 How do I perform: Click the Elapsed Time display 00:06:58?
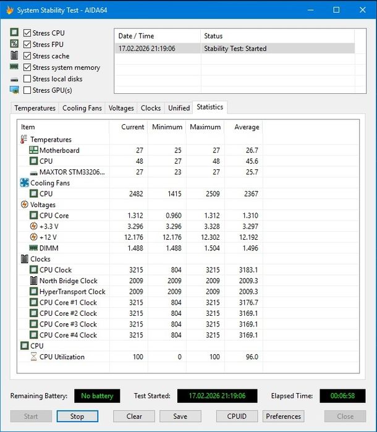pos(342,396)
